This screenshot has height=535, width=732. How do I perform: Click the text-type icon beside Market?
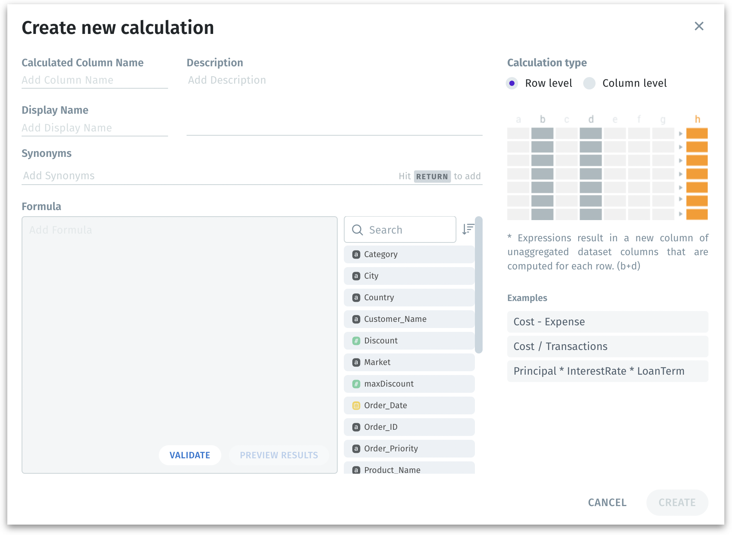pyautogui.click(x=356, y=362)
